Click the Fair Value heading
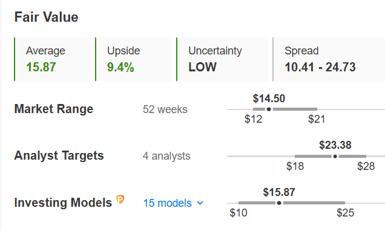This screenshot has height=231, width=385. (x=47, y=17)
